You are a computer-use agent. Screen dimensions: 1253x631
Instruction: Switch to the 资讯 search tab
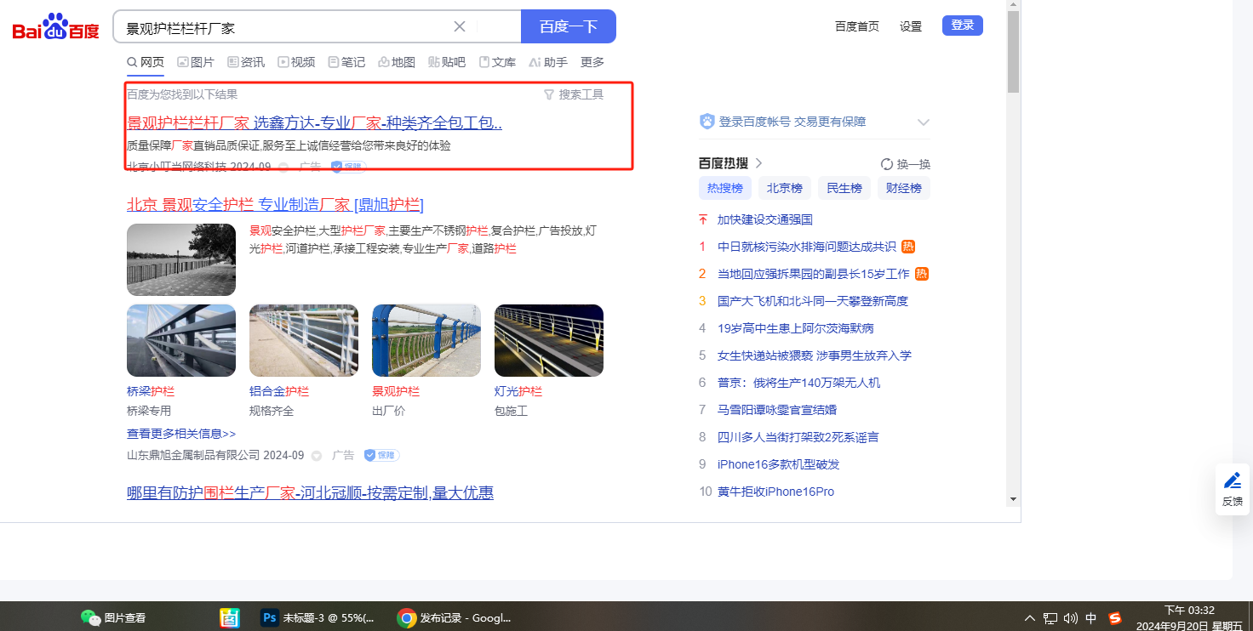coord(246,62)
